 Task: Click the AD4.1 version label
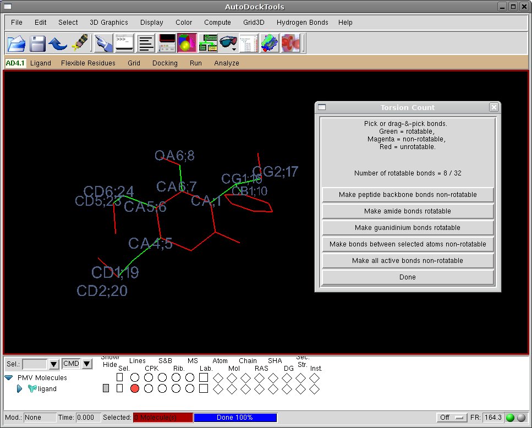tap(15, 63)
